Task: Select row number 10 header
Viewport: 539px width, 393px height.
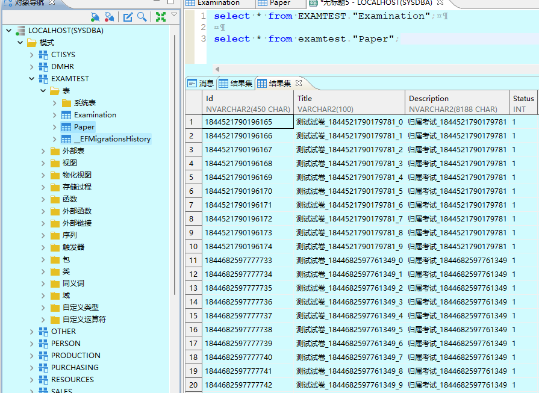Action: tap(193, 246)
